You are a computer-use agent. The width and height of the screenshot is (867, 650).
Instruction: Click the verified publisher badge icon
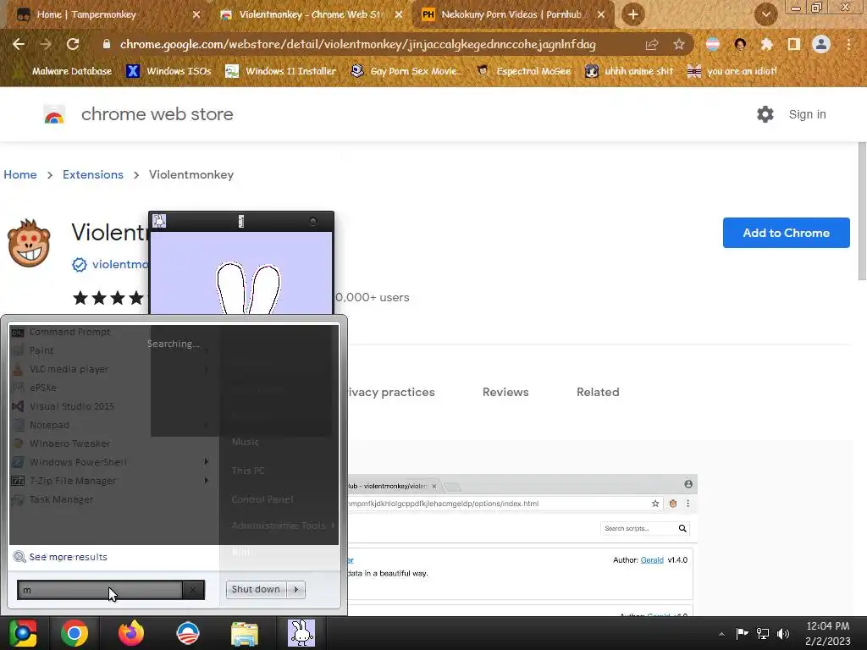(79, 265)
